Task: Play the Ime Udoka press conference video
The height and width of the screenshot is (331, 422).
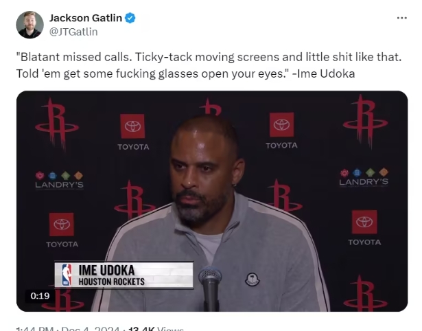Action: pos(212,201)
